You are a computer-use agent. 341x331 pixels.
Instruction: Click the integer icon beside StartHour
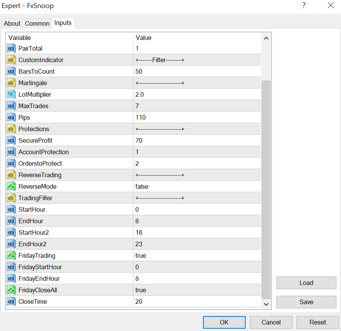pos(11,209)
